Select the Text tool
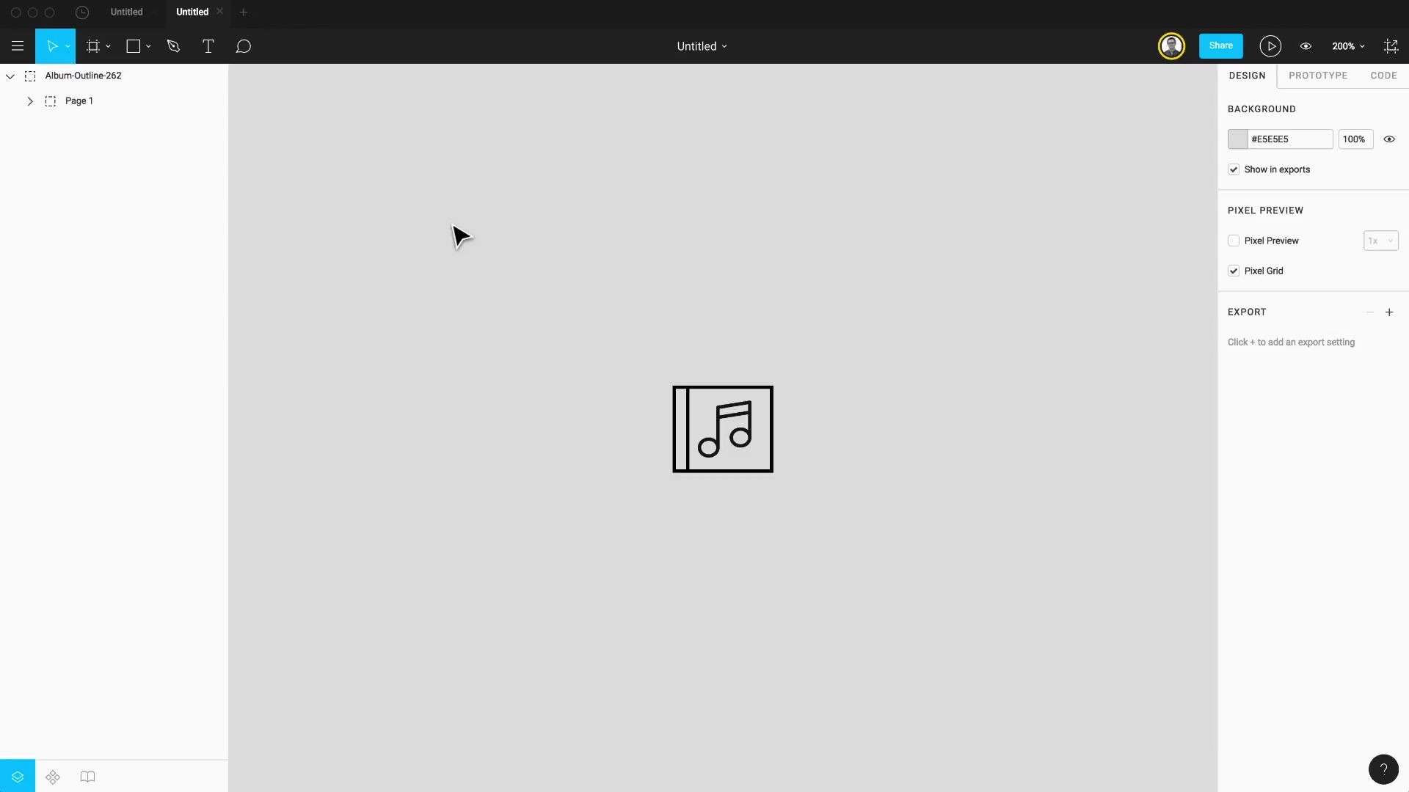The width and height of the screenshot is (1409, 792). pos(208,45)
